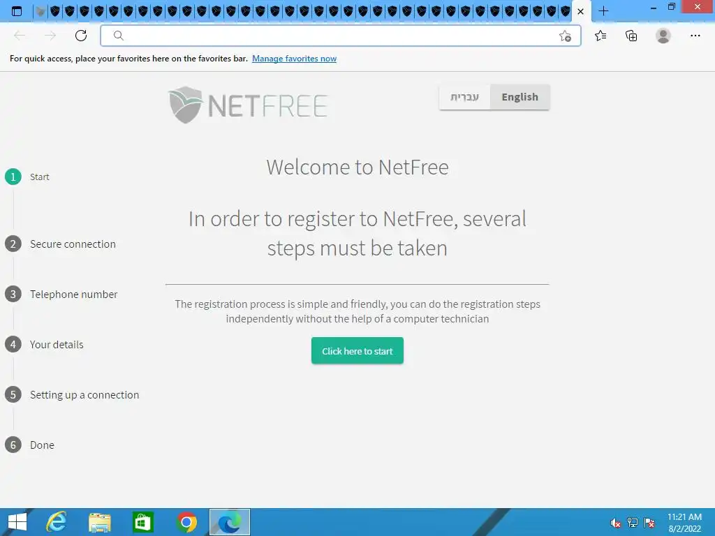Click the 'Welcome to NetFree' heading

click(357, 167)
